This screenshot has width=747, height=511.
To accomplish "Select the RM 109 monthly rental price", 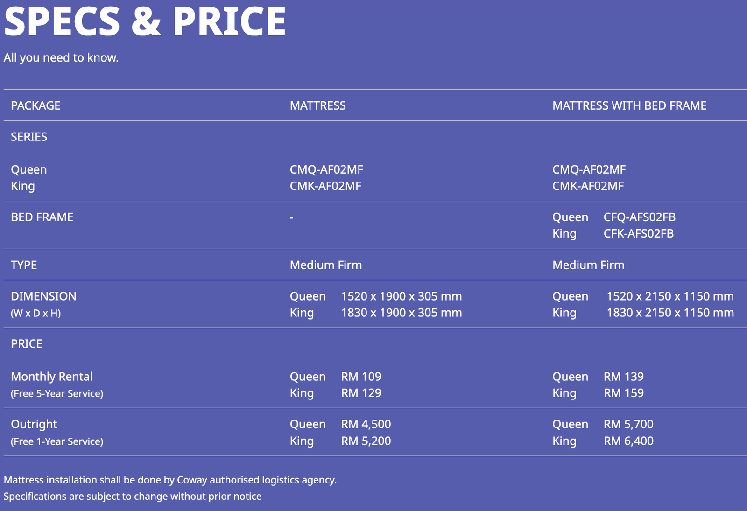I will [x=361, y=377].
